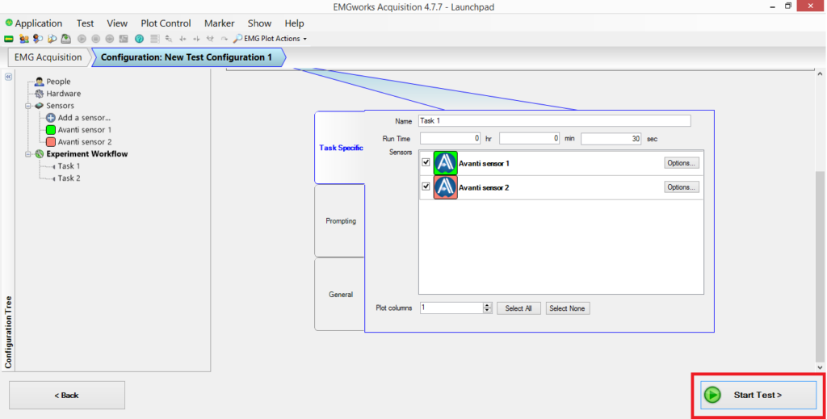Click the grayed layout panel toolbar icon
The width and height of the screenshot is (827, 419).
(124, 39)
